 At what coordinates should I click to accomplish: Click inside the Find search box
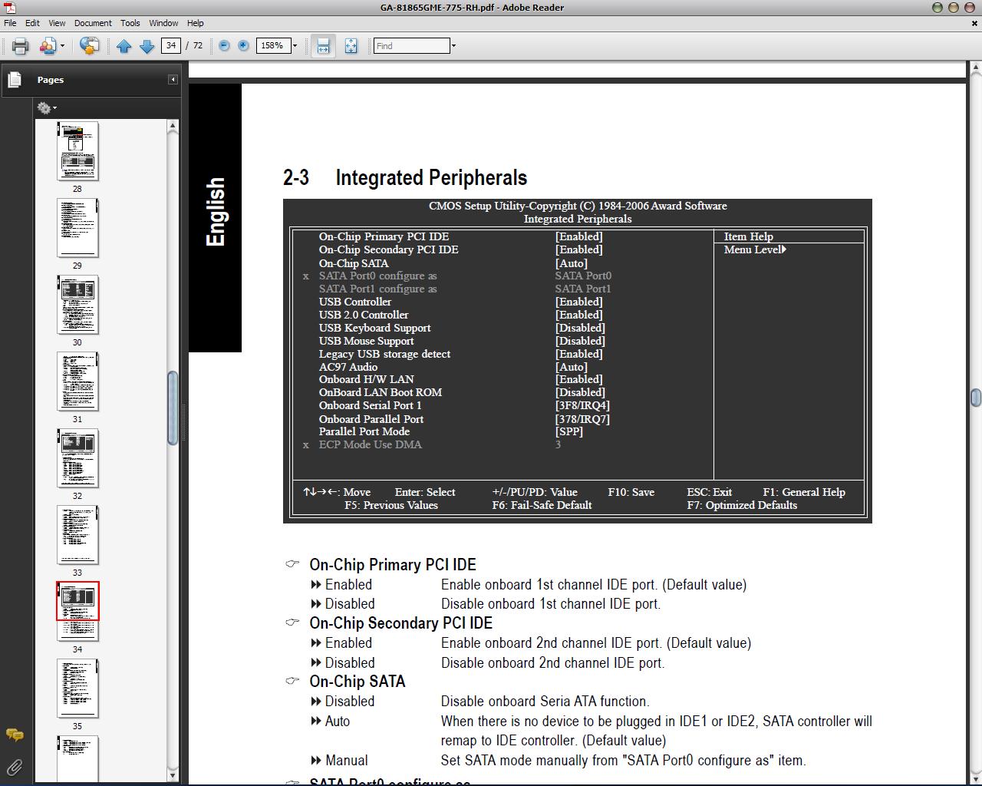[411, 46]
